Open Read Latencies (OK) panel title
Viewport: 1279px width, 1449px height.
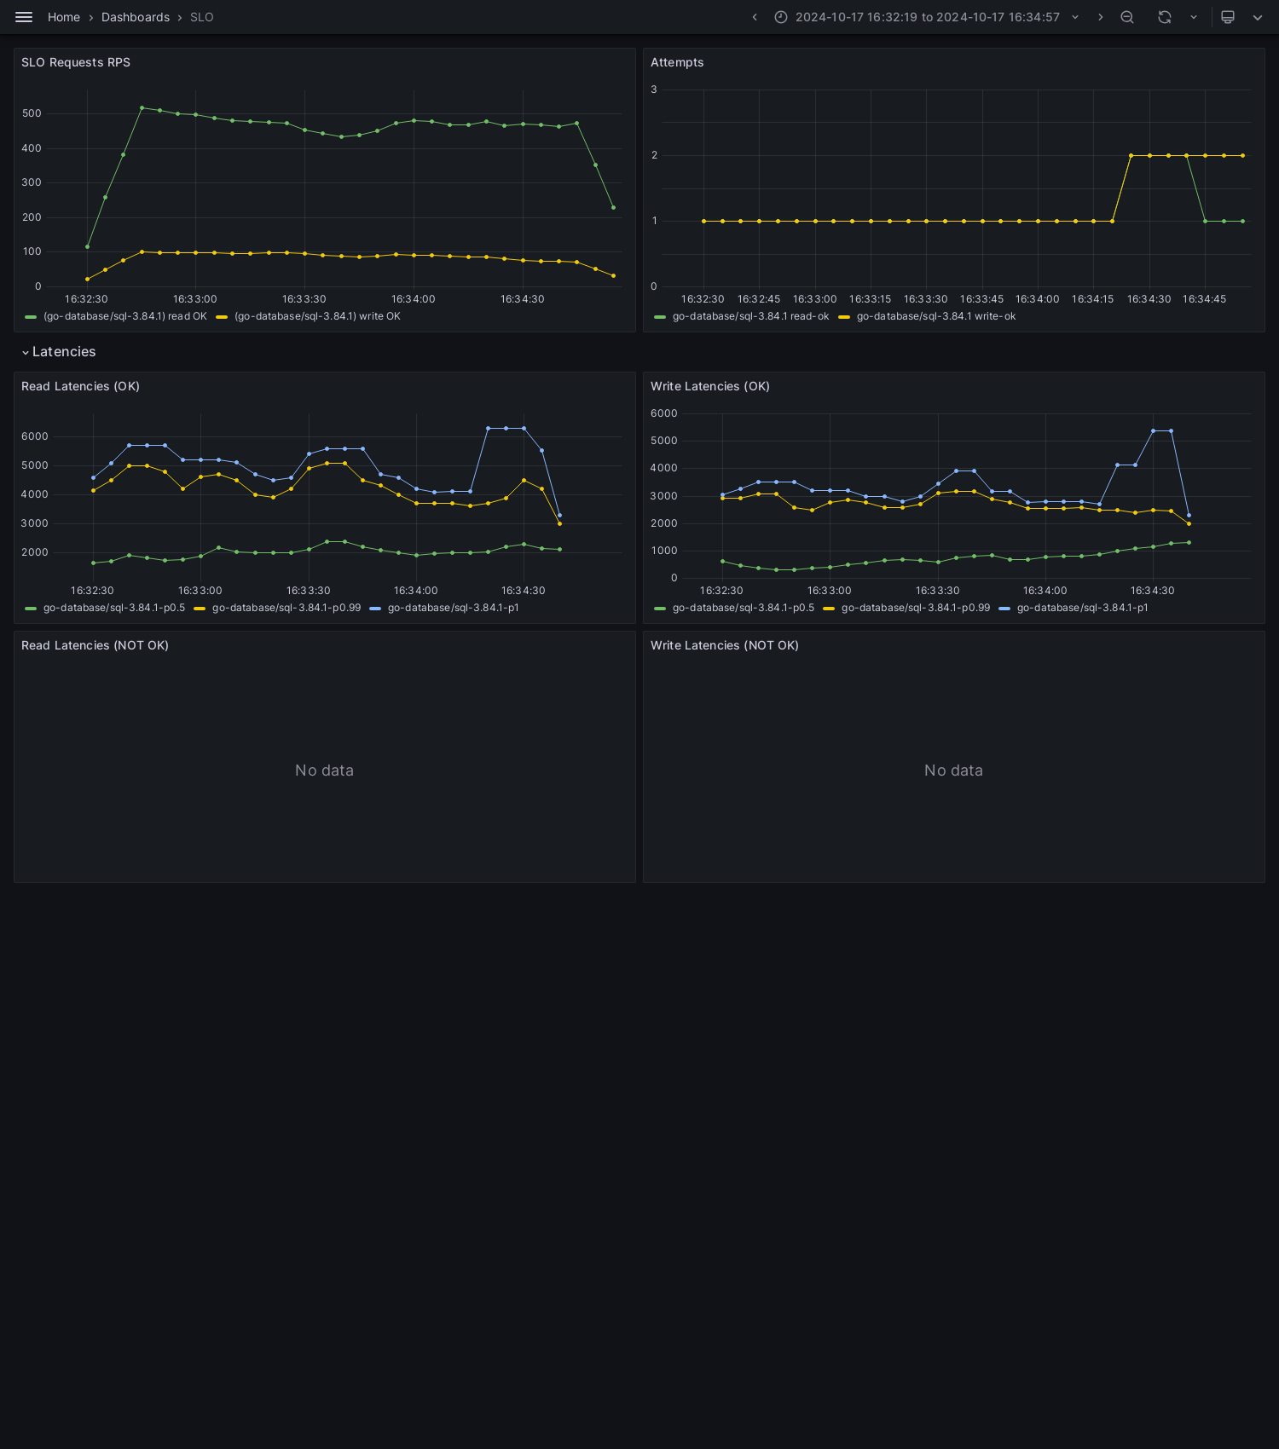(80, 386)
